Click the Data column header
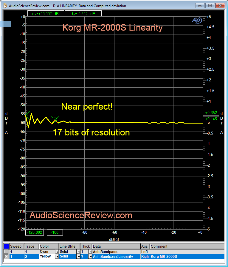 tap(116, 247)
